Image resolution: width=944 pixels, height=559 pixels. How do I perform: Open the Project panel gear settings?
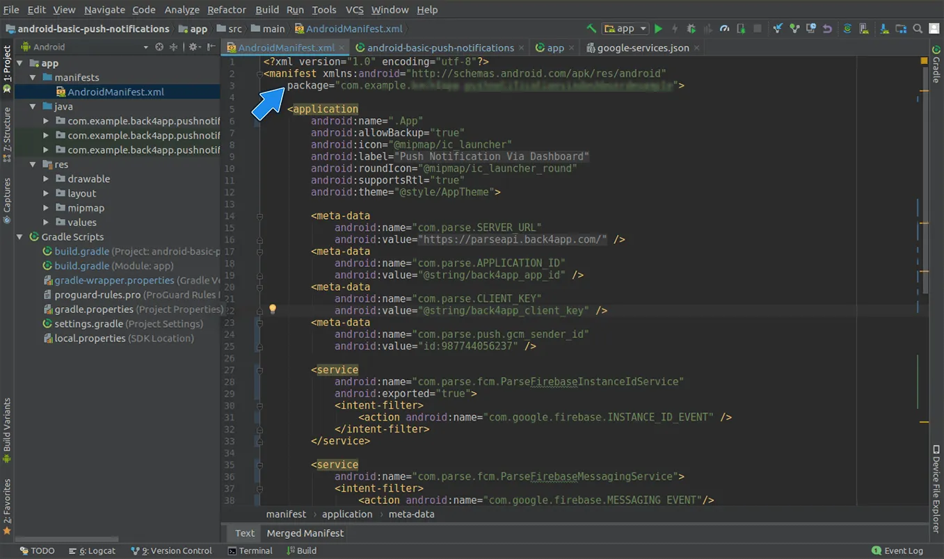(194, 47)
